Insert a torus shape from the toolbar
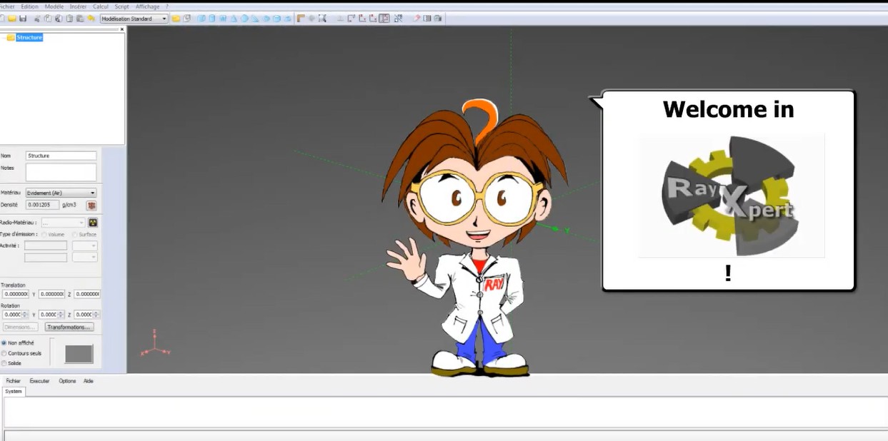The image size is (888, 441). click(x=266, y=19)
